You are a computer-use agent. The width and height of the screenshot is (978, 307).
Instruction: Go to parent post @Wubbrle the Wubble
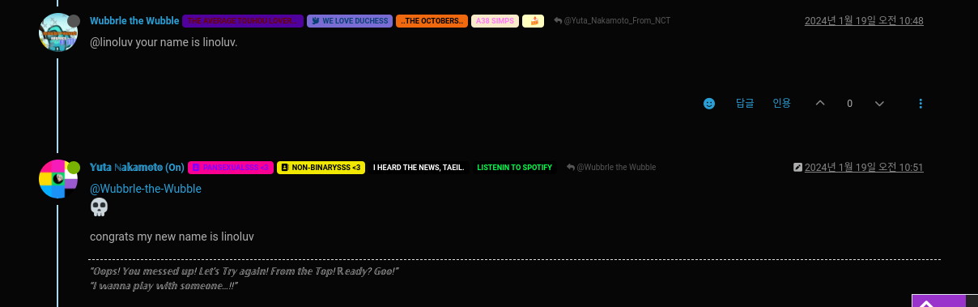(x=611, y=168)
